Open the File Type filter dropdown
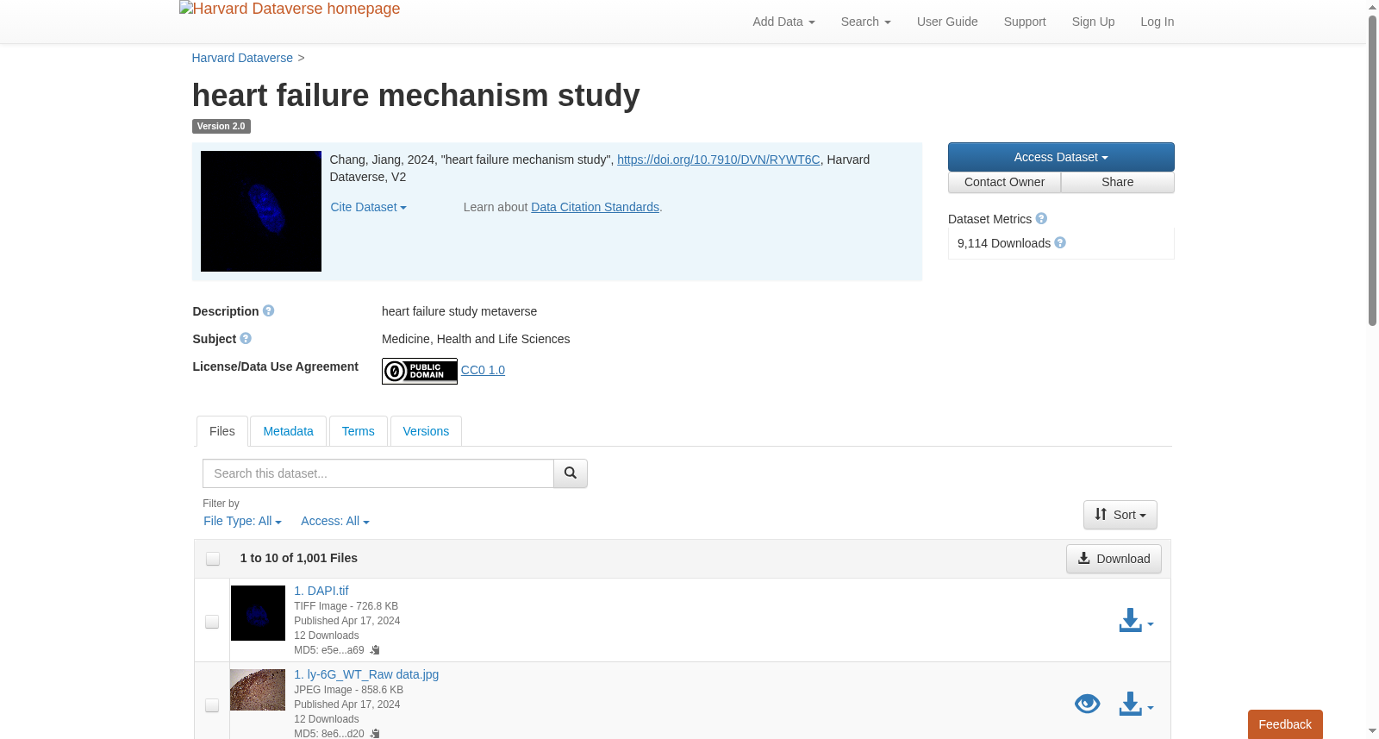1379x739 pixels. coord(242,521)
